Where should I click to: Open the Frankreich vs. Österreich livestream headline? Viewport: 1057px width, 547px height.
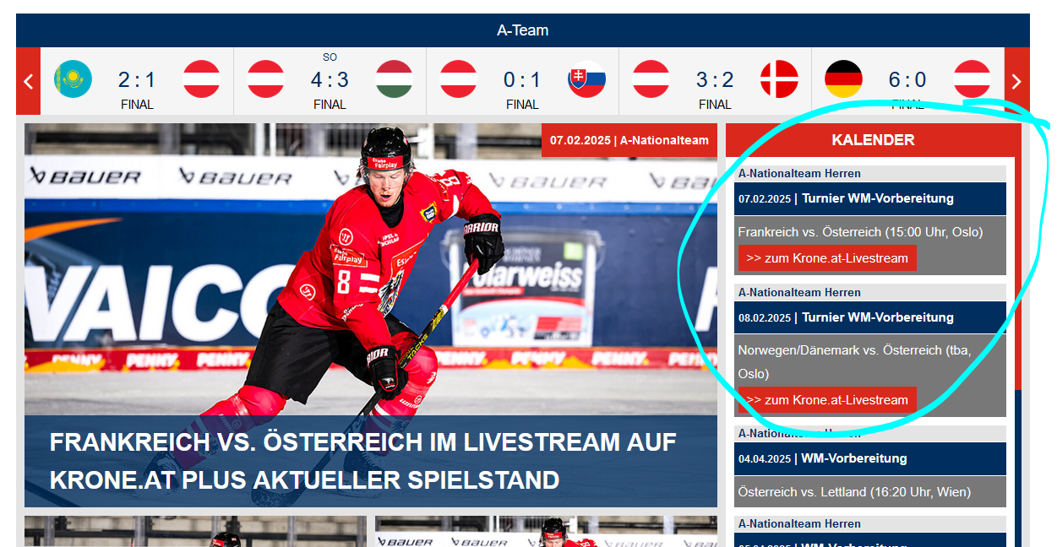(x=363, y=461)
